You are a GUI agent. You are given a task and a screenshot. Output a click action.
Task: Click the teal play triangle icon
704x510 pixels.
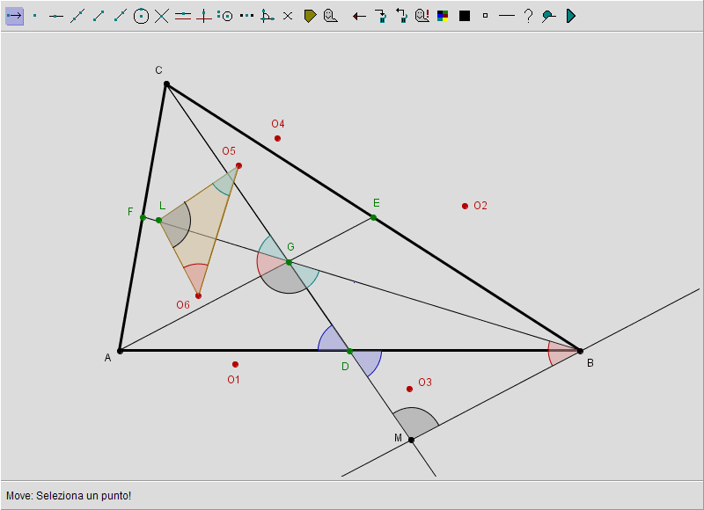tap(570, 16)
